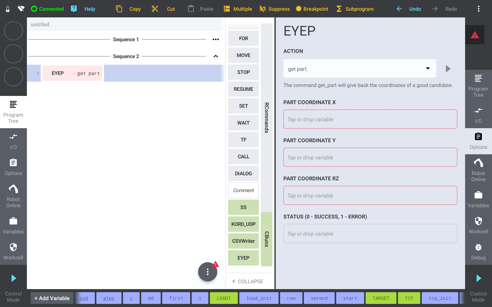Toggle Suppress for selected command

274,9
